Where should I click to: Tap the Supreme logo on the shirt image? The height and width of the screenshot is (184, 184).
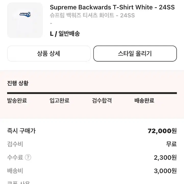tap(25, 15)
